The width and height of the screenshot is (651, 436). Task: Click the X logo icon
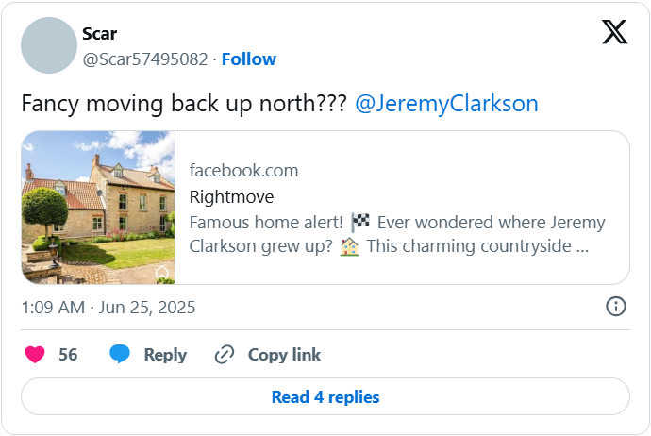point(614,33)
